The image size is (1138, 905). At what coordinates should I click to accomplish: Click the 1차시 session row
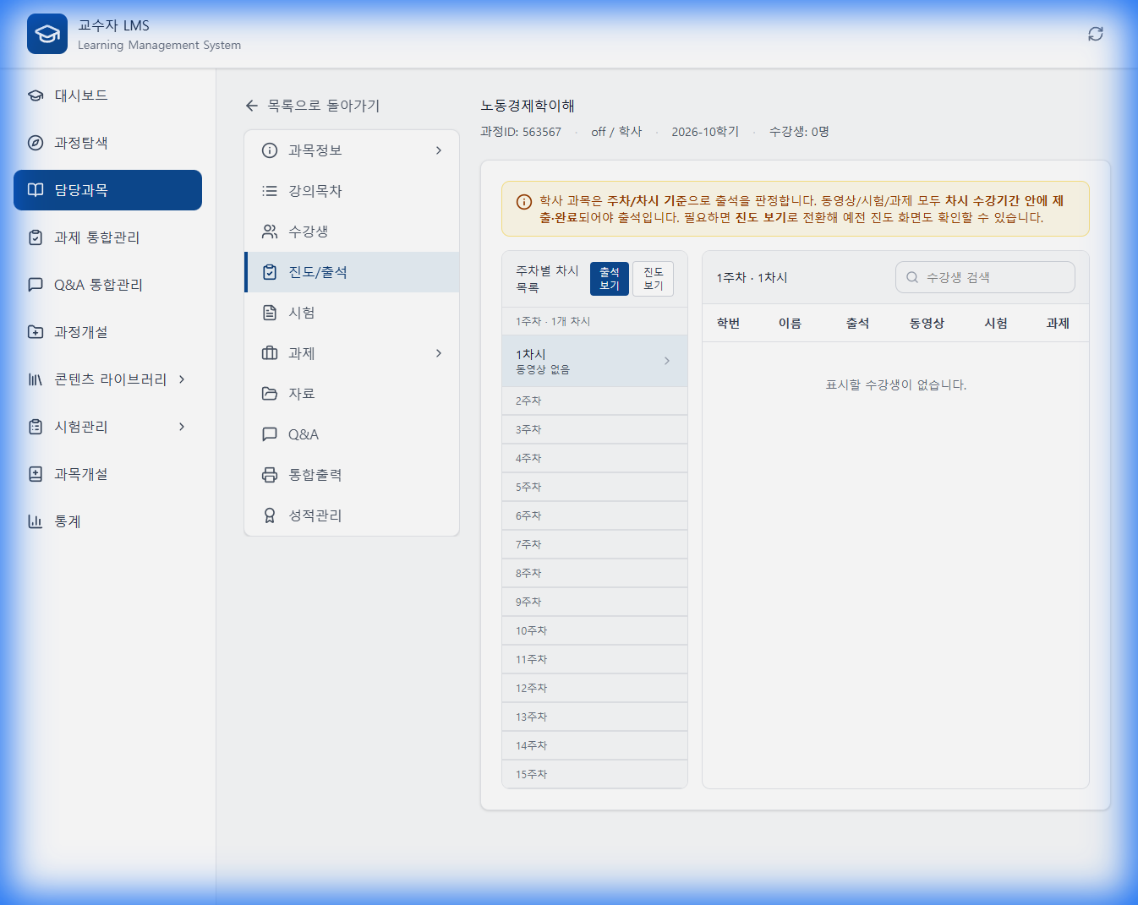[594, 361]
